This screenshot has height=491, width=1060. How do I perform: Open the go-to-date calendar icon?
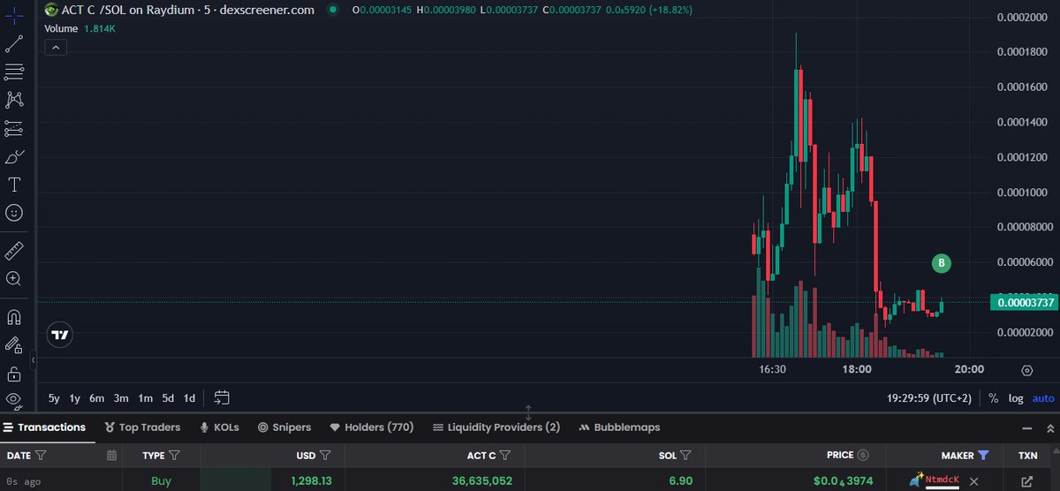222,398
